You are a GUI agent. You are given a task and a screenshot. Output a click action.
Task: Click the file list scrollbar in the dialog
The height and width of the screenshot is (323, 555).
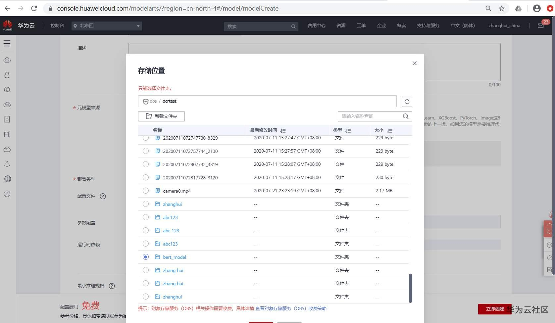(410, 288)
